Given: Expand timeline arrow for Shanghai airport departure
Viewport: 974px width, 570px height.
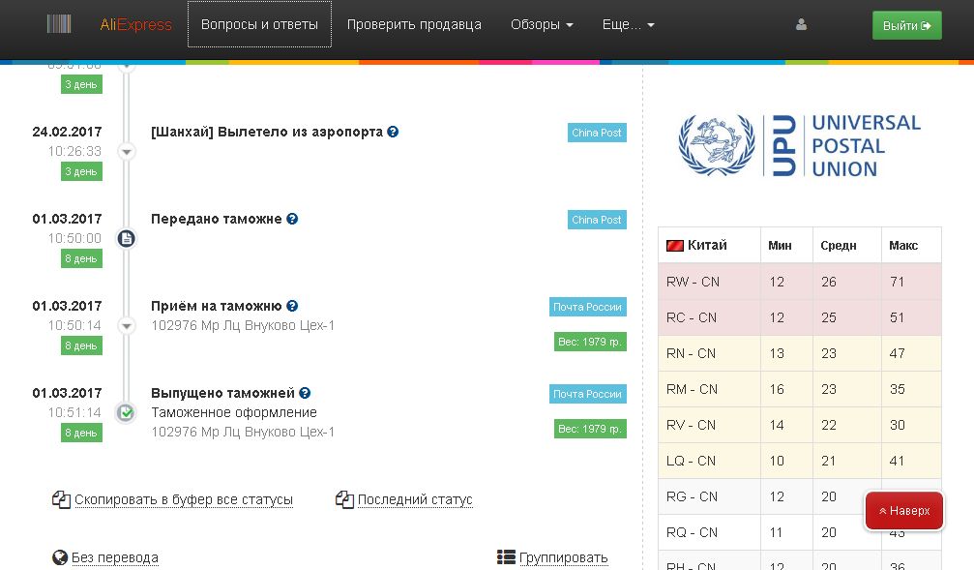Looking at the screenshot, I should click(x=126, y=152).
